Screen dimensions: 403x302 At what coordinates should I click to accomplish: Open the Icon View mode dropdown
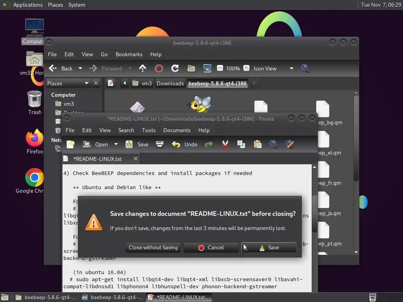274,68
